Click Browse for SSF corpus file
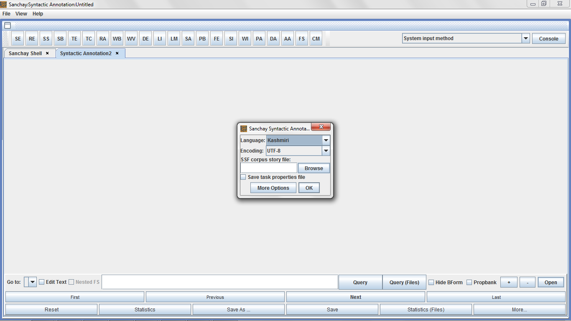The image size is (571, 321). 314,168
